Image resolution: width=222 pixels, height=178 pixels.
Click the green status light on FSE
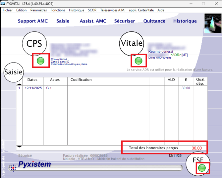pos(201,168)
